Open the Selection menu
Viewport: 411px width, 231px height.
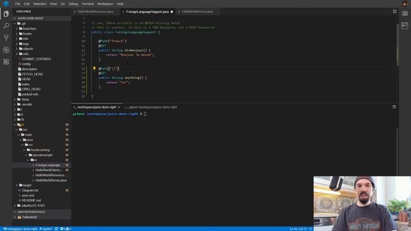(x=40, y=4)
